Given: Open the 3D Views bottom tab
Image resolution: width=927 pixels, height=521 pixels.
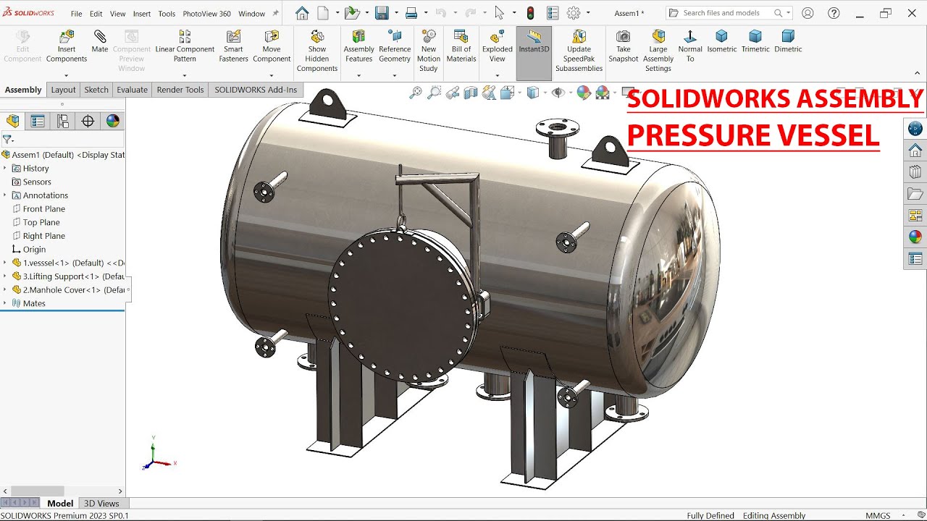Looking at the screenshot, I should pyautogui.click(x=101, y=504).
